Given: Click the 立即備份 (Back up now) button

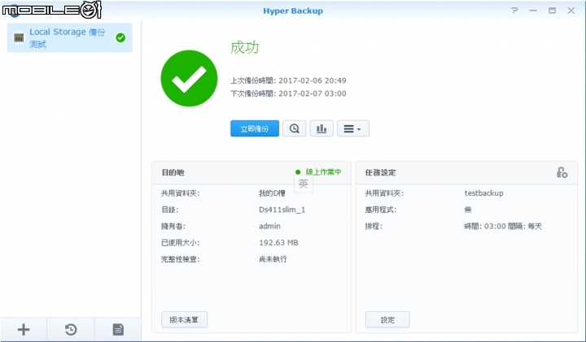Looking at the screenshot, I should point(255,128).
